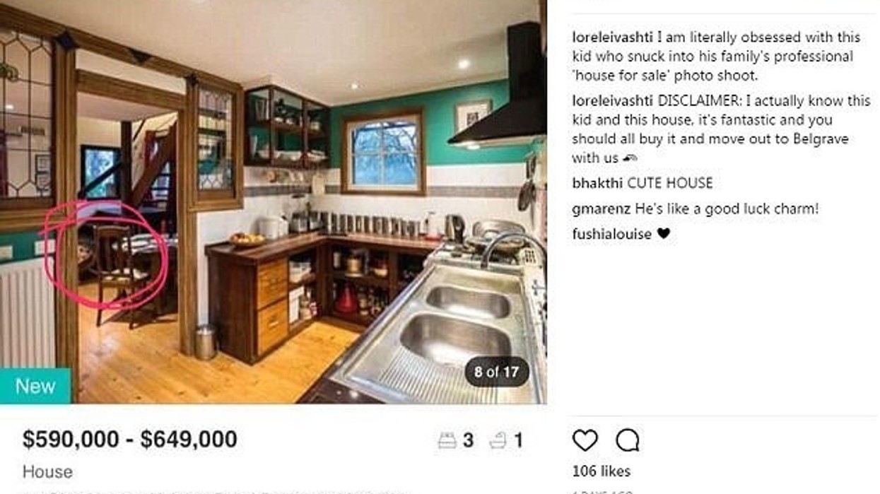Click the emoji after 'with us'
Screen dimensions: 880x494
coord(630,158)
